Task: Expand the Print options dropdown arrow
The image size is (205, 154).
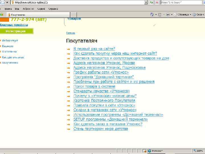Action: pyautogui.click(x=172, y=15)
